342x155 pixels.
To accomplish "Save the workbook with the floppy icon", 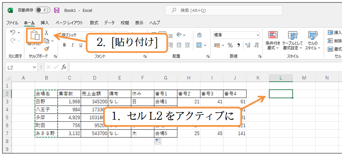I will pos(57,10).
